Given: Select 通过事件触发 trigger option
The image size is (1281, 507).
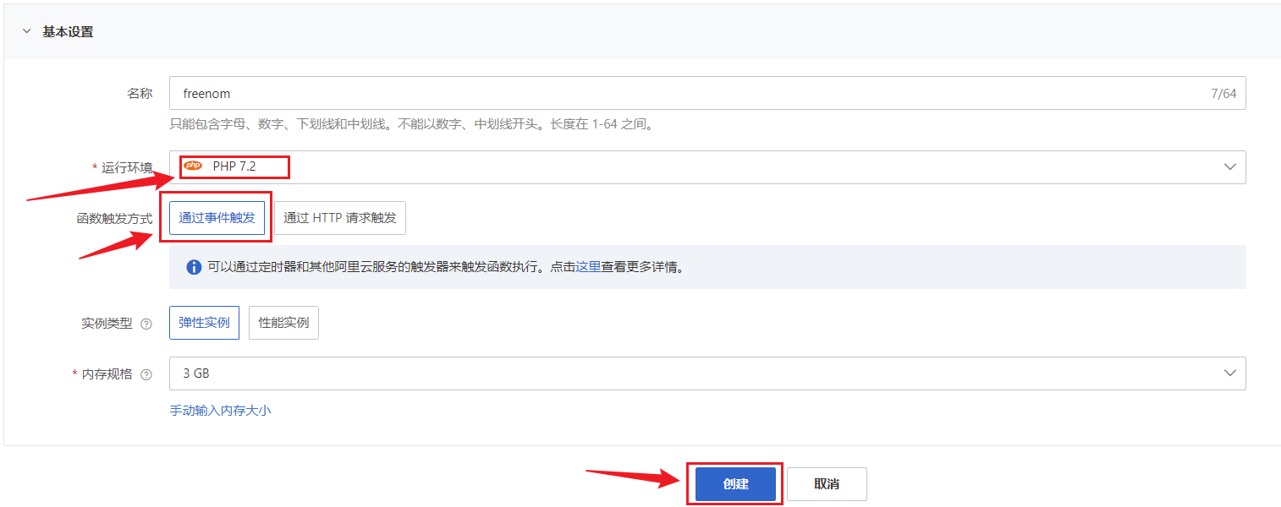Looking at the screenshot, I should (217, 217).
